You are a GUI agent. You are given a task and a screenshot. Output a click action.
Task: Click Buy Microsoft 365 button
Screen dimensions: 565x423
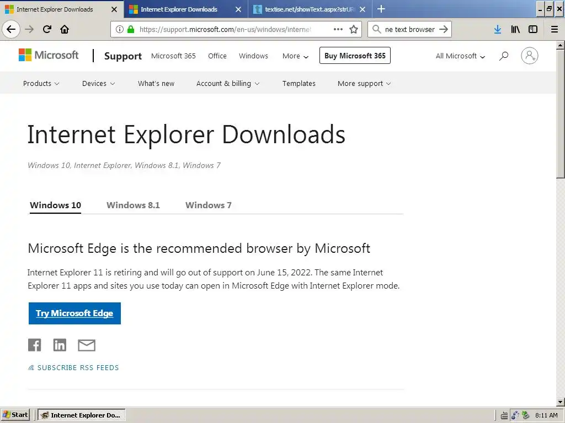click(355, 56)
